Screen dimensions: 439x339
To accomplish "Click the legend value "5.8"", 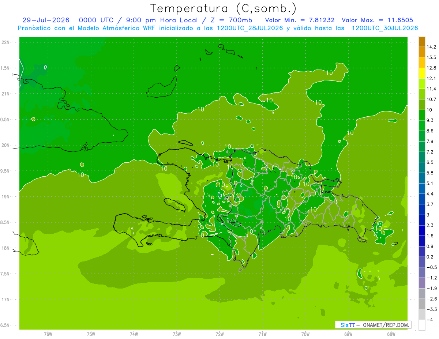I will tap(430, 173).
